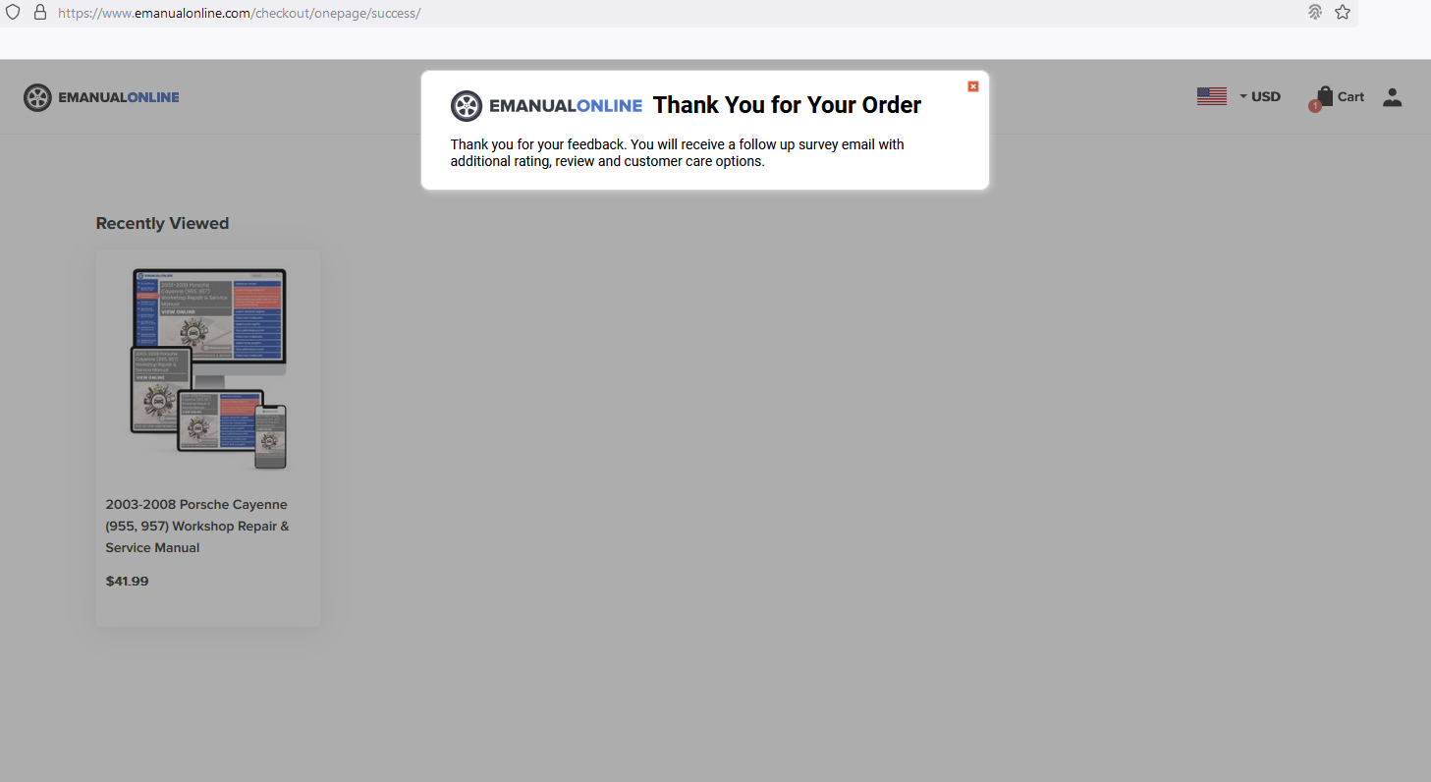Click the EMANUALONLINE text logo
The image size is (1431, 782).
tap(118, 96)
